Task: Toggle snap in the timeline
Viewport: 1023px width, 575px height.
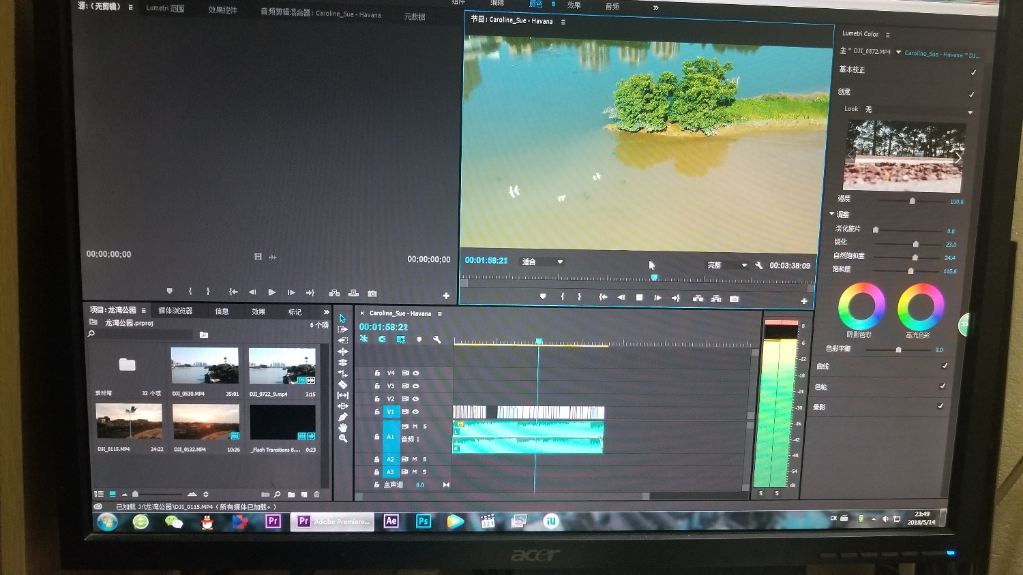Action: coord(382,339)
